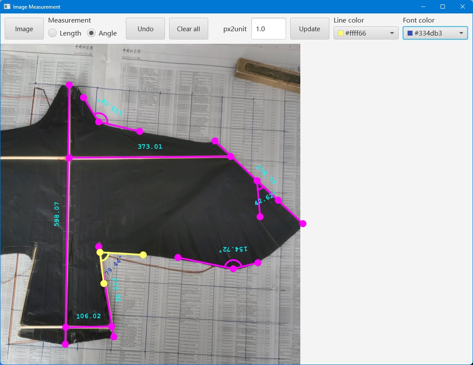This screenshot has height=365, width=473.
Task: Focus the px2unit input field
Action: coord(268,29)
